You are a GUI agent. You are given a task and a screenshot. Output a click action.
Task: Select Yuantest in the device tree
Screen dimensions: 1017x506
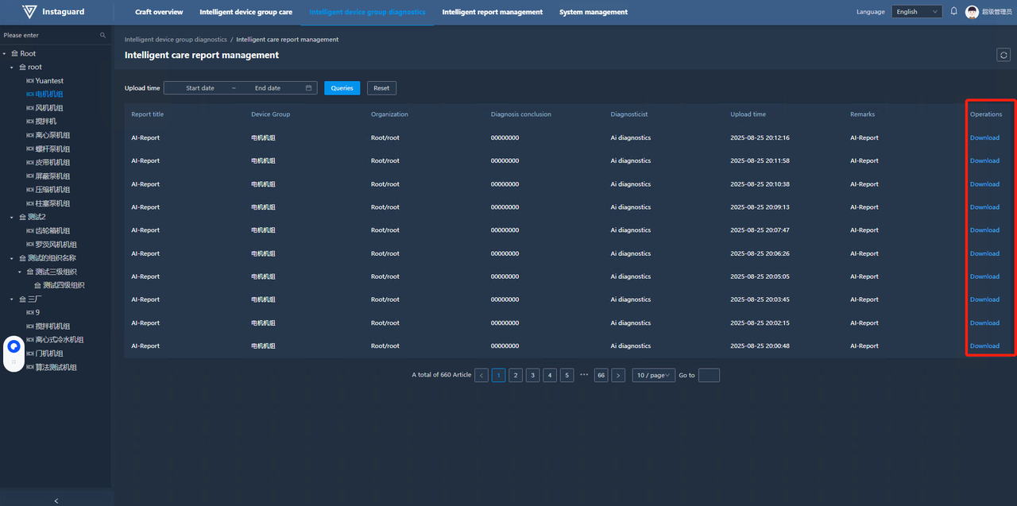(x=49, y=81)
